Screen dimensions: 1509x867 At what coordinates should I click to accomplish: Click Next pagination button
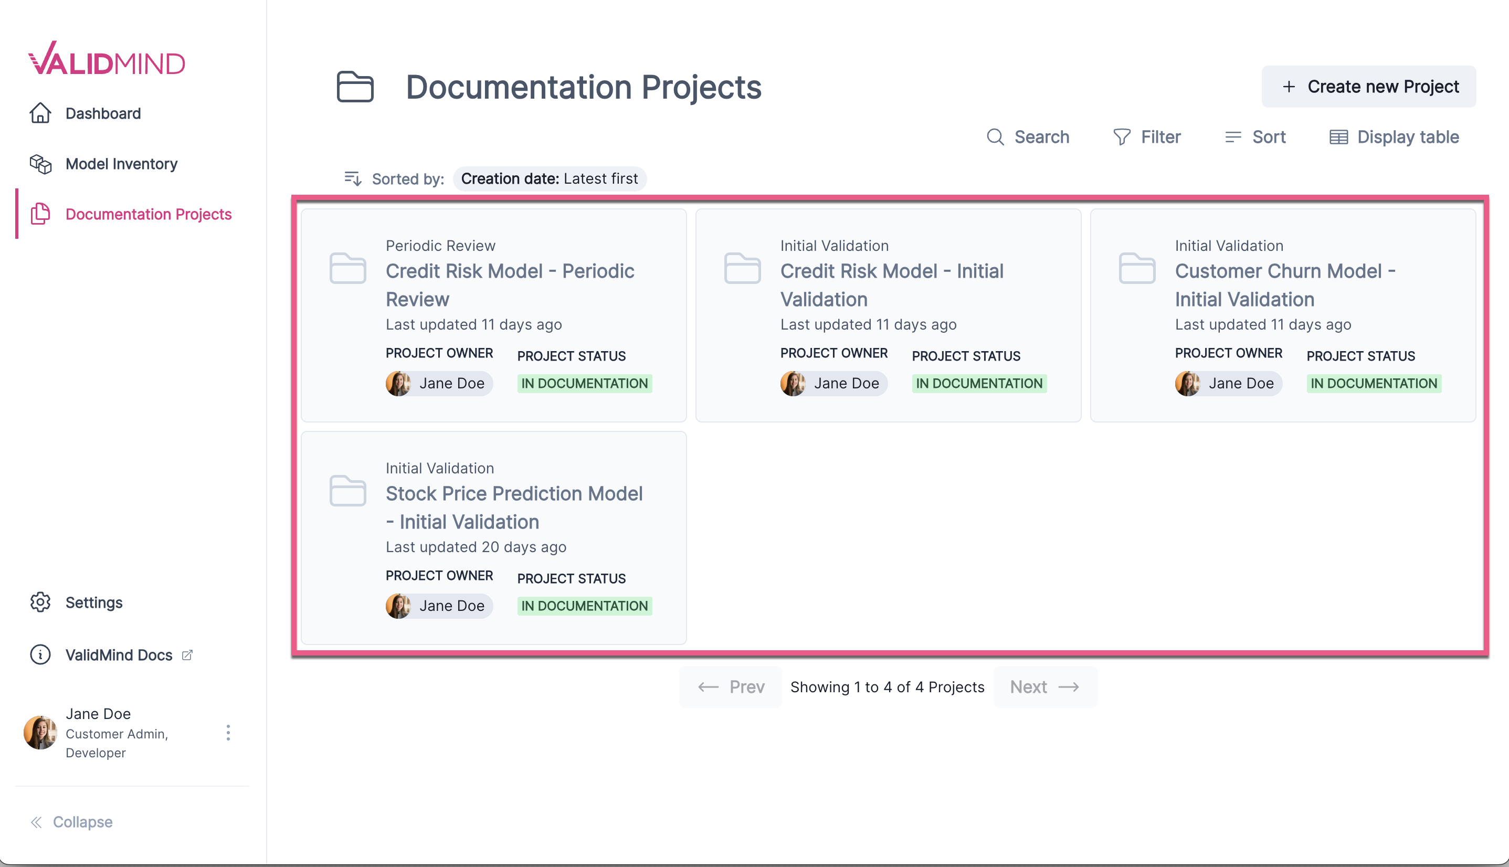[1044, 686]
